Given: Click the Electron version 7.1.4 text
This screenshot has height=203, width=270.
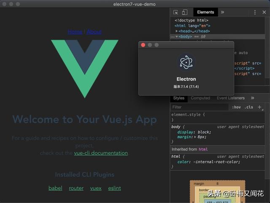Looking at the screenshot, I should (186, 87).
